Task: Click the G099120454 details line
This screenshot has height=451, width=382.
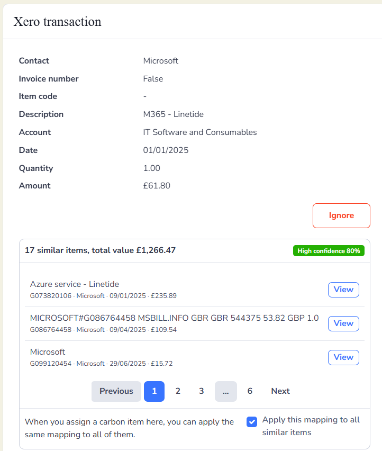Action: tap(101, 364)
